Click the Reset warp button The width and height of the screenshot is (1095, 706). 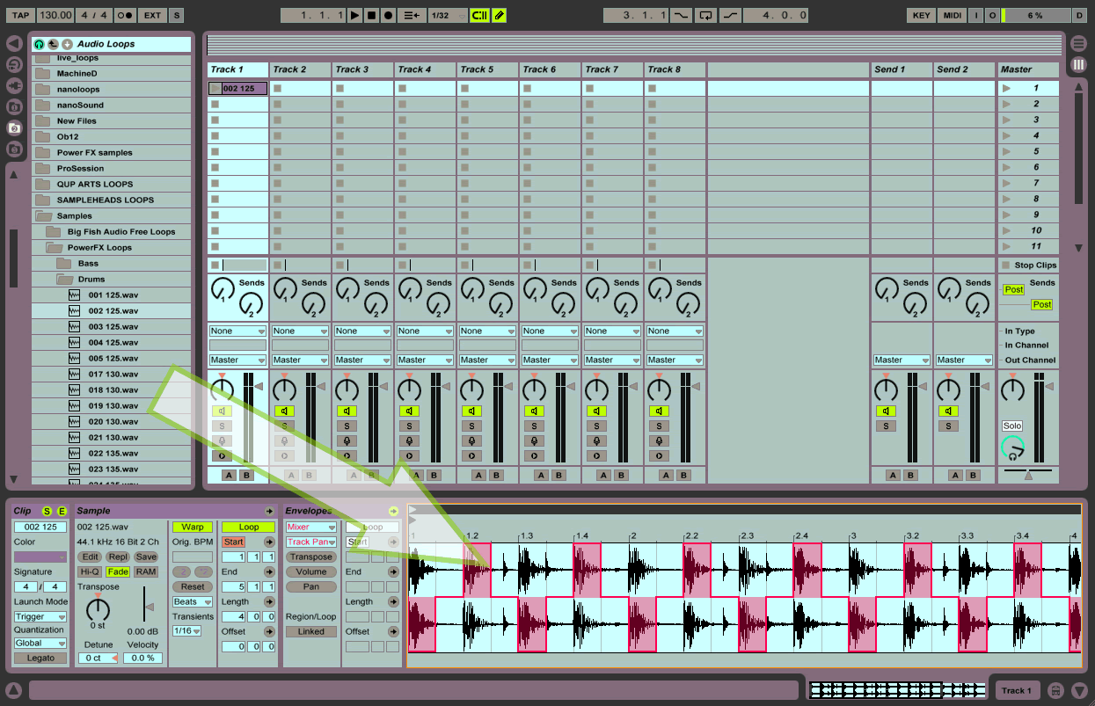pyautogui.click(x=193, y=586)
